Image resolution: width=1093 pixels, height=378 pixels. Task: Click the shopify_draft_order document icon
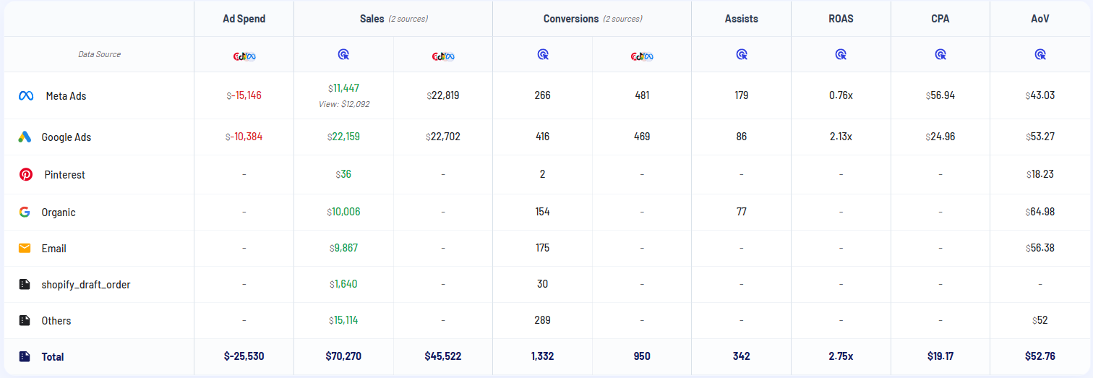(25, 284)
